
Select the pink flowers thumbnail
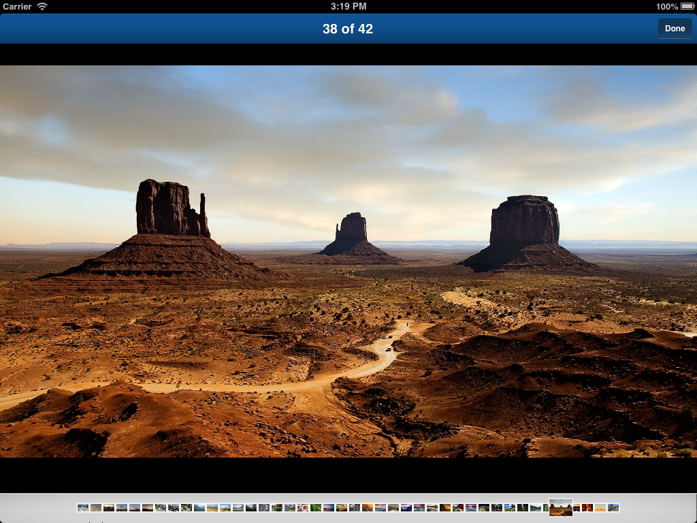[x=303, y=507]
